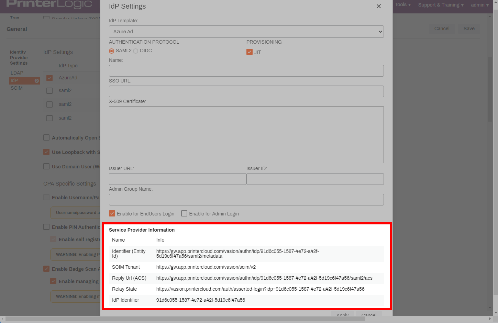Click the Admin Group Name field
498x323 pixels.
[246, 200]
